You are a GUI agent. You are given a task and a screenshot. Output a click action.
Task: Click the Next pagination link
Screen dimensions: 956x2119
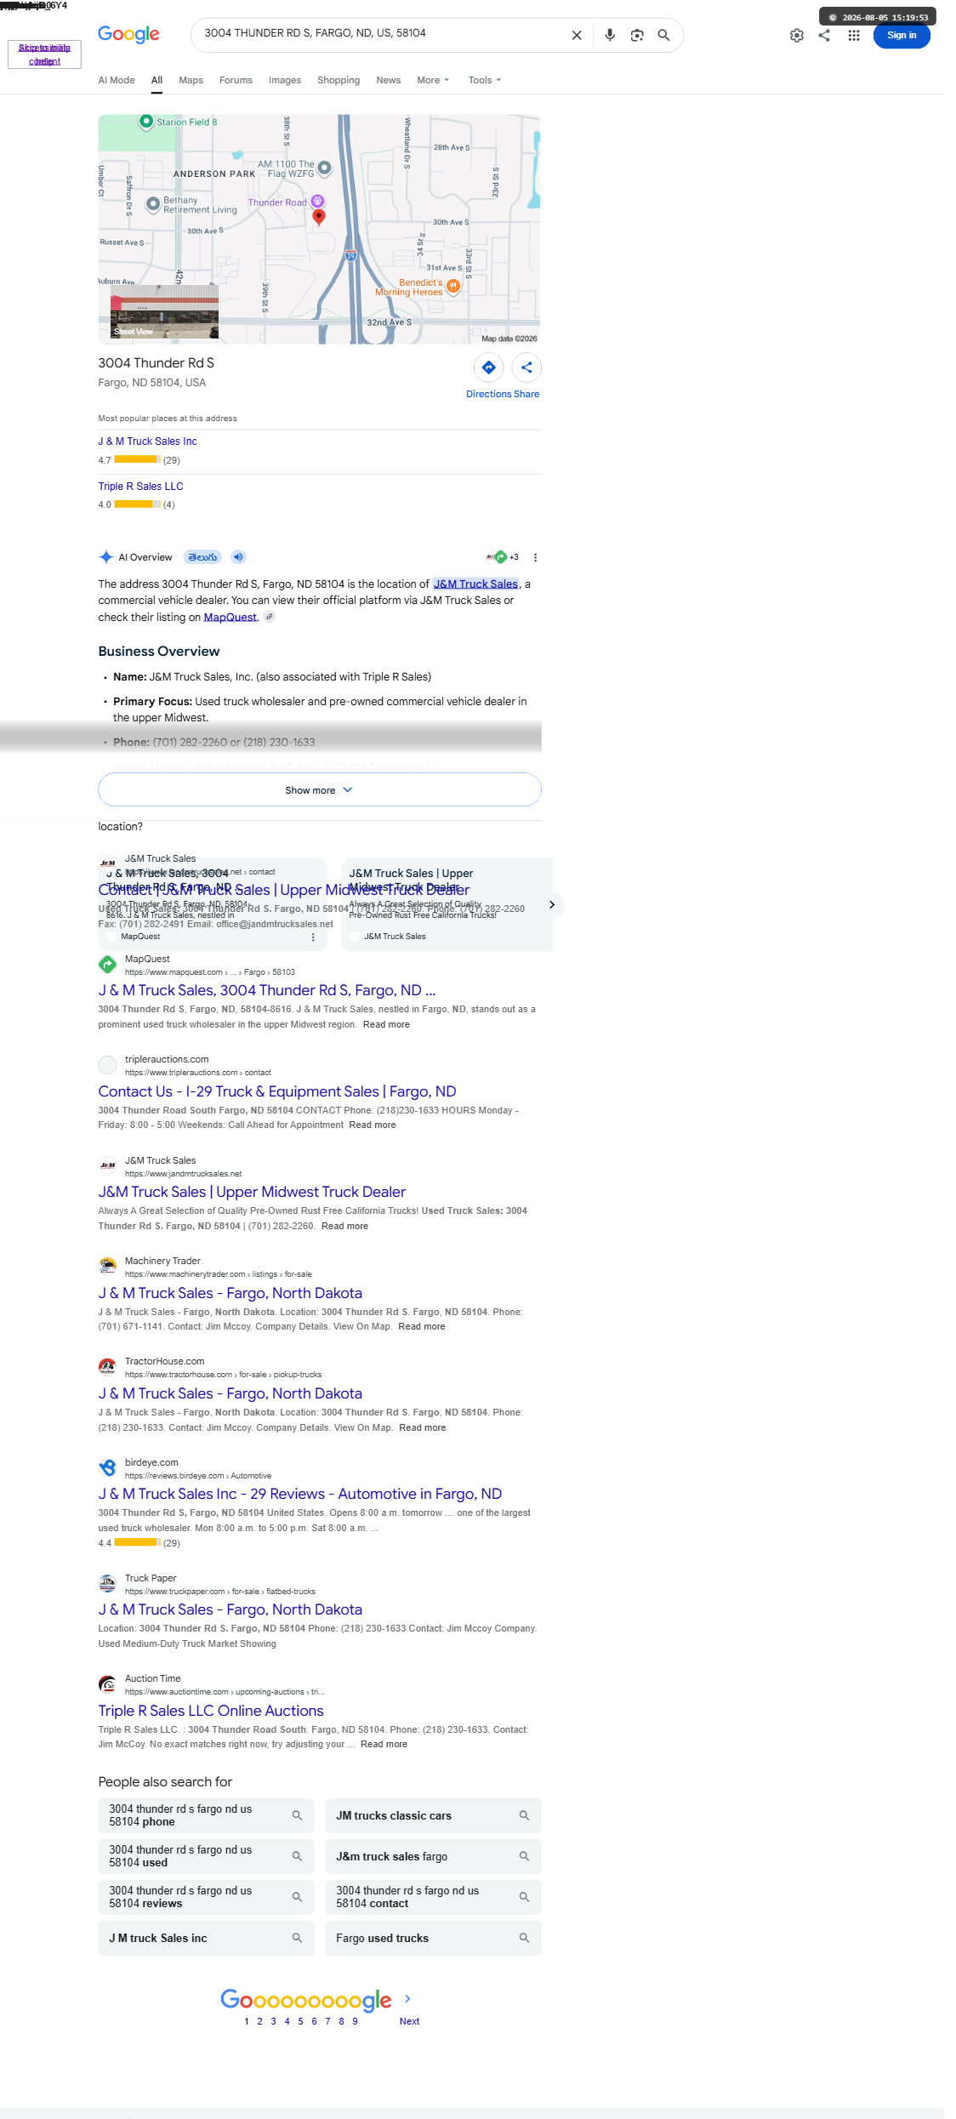pyautogui.click(x=409, y=2021)
